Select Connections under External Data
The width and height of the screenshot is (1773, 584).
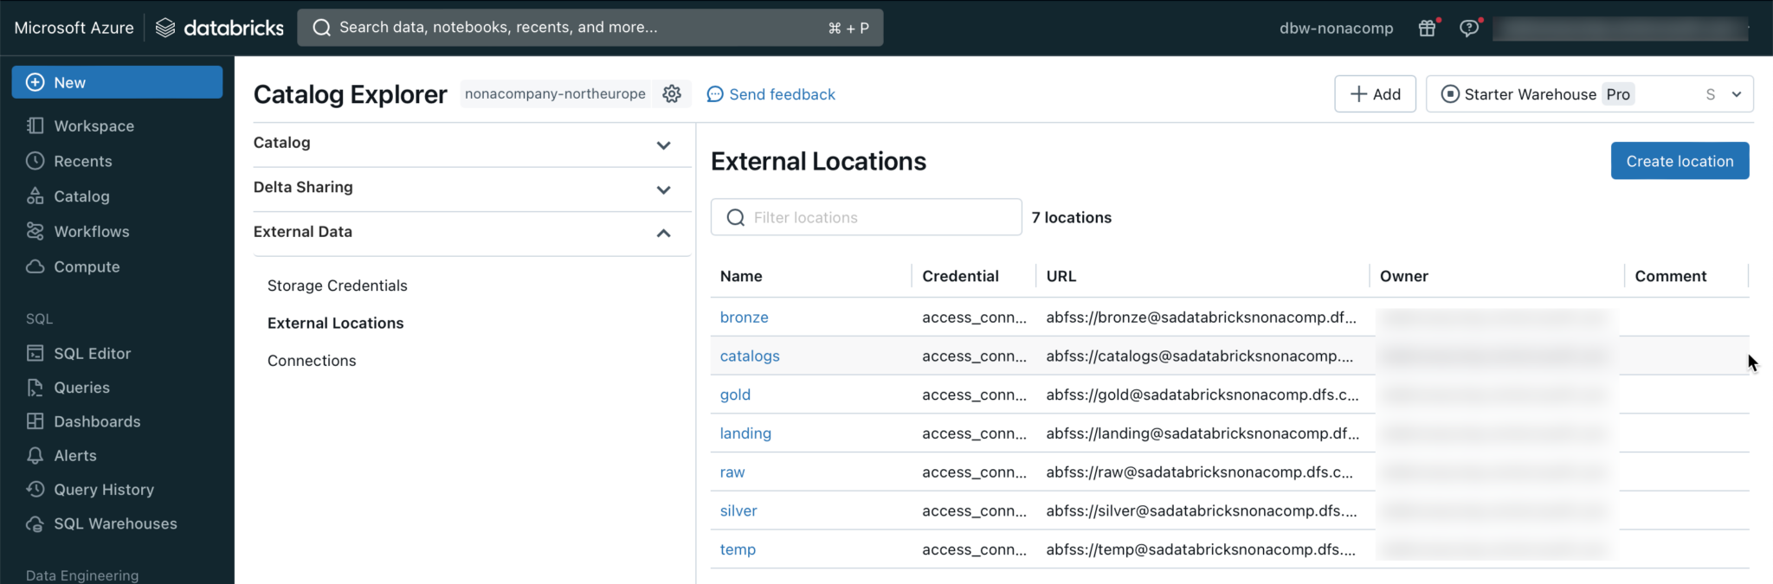(x=312, y=361)
